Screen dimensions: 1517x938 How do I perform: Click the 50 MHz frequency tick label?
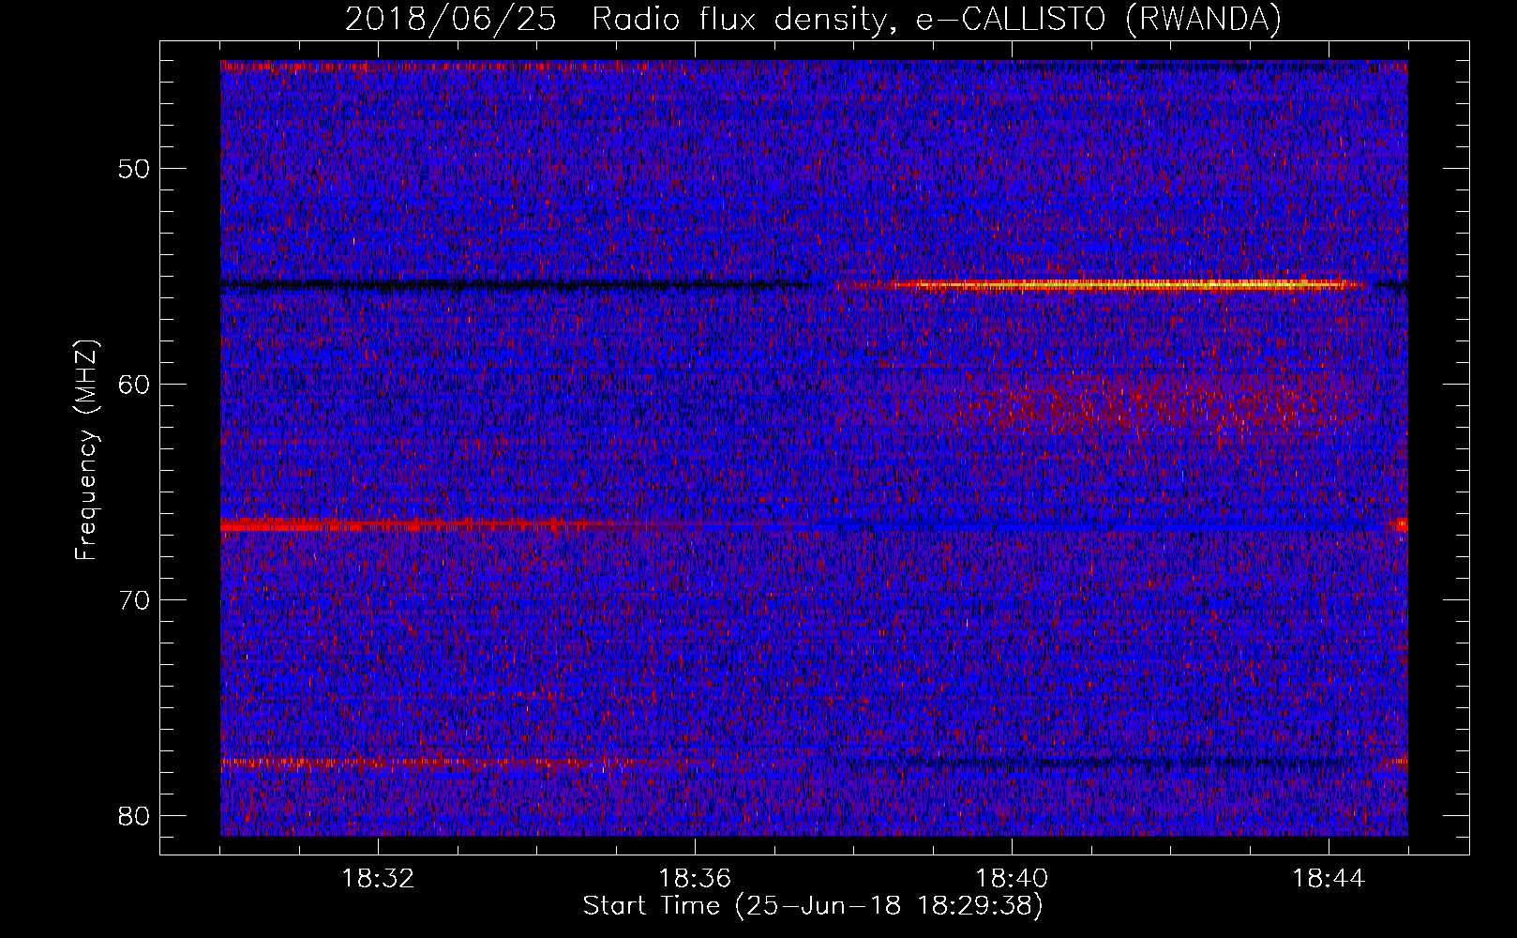[135, 169]
